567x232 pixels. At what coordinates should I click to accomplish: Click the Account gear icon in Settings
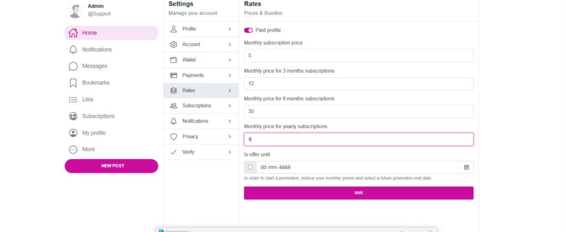(173, 44)
